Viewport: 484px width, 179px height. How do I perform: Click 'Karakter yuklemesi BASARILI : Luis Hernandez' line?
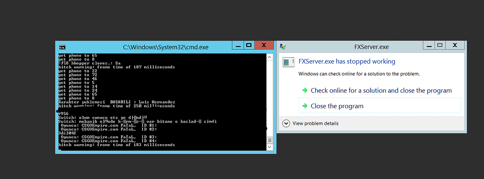(x=117, y=102)
